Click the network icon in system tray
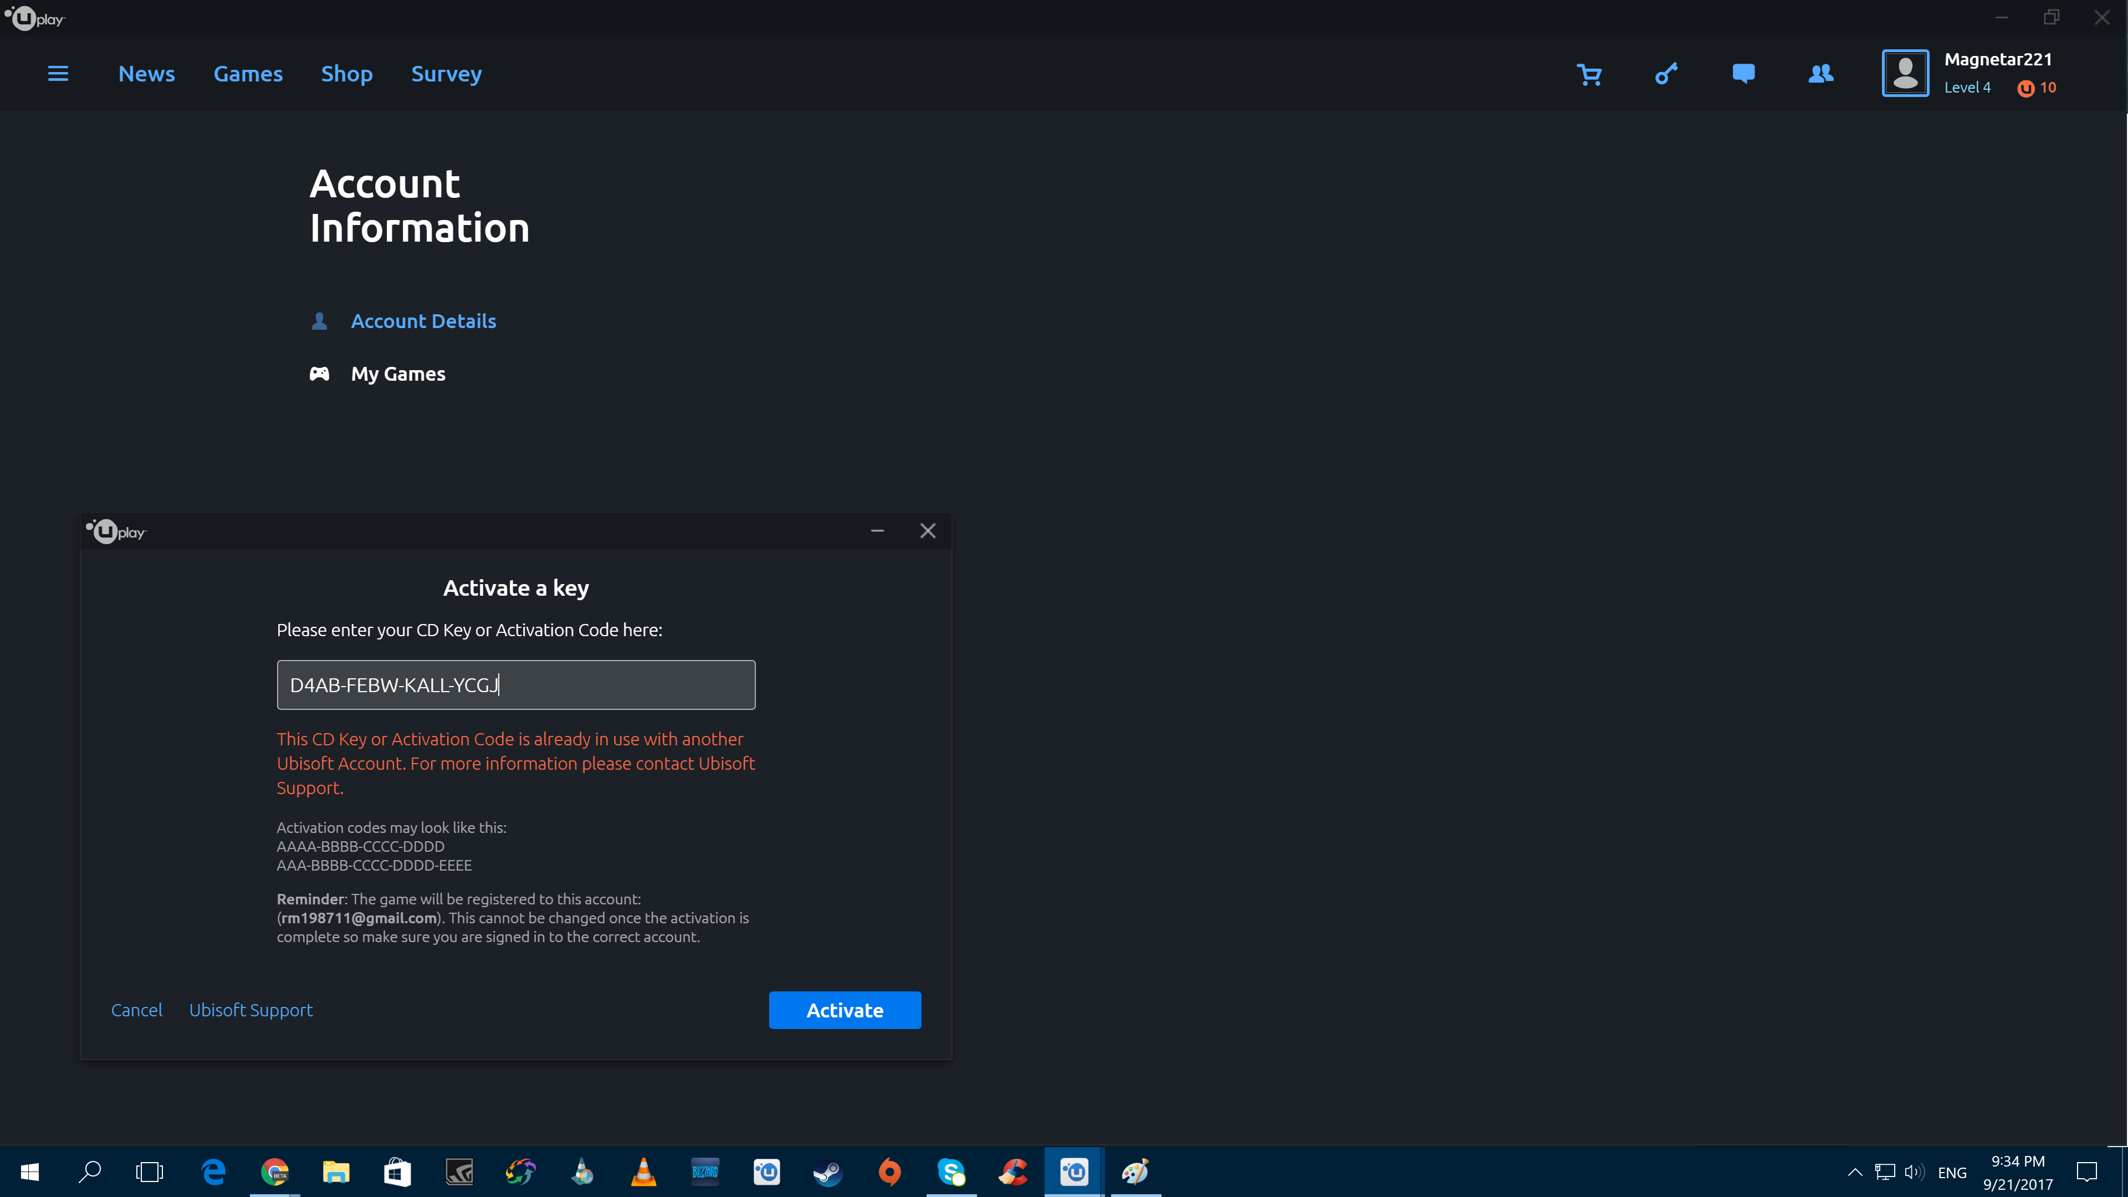Image resolution: width=2128 pixels, height=1197 pixels. pos(1884,1172)
